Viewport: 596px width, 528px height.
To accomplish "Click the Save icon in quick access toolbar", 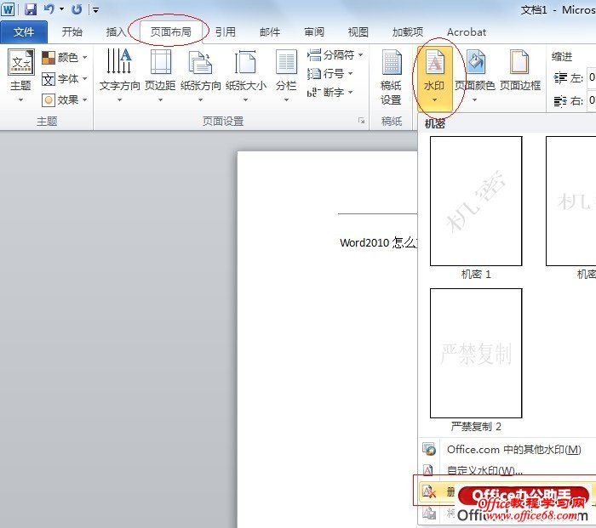I will coord(31,9).
